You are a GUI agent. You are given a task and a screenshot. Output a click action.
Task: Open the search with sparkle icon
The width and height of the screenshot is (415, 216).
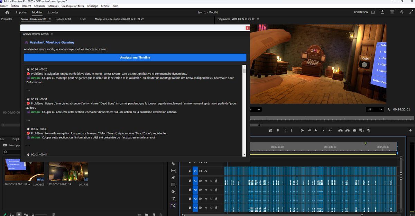point(402,12)
